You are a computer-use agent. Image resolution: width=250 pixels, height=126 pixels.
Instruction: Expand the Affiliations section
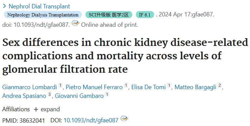[x=47, y=109]
